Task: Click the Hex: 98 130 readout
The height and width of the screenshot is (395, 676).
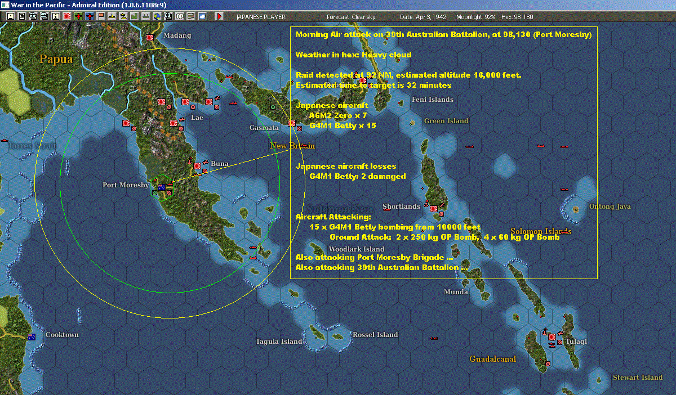Action: pyautogui.click(x=518, y=17)
